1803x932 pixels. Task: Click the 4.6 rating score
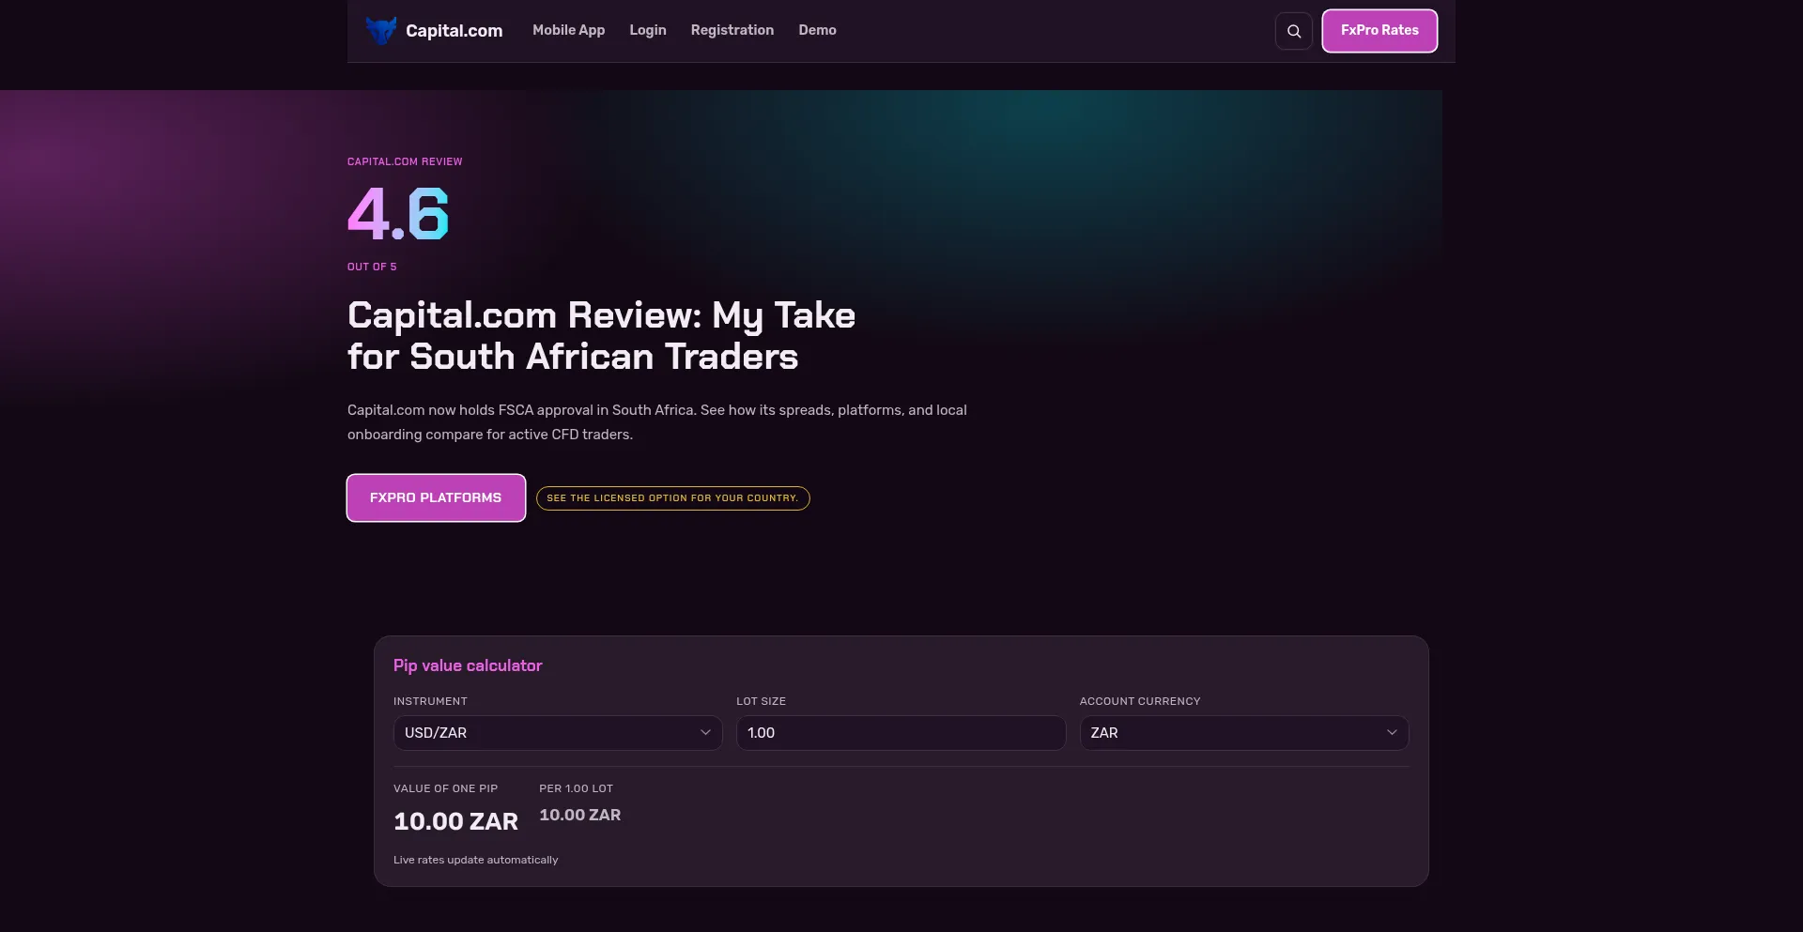coord(398,213)
